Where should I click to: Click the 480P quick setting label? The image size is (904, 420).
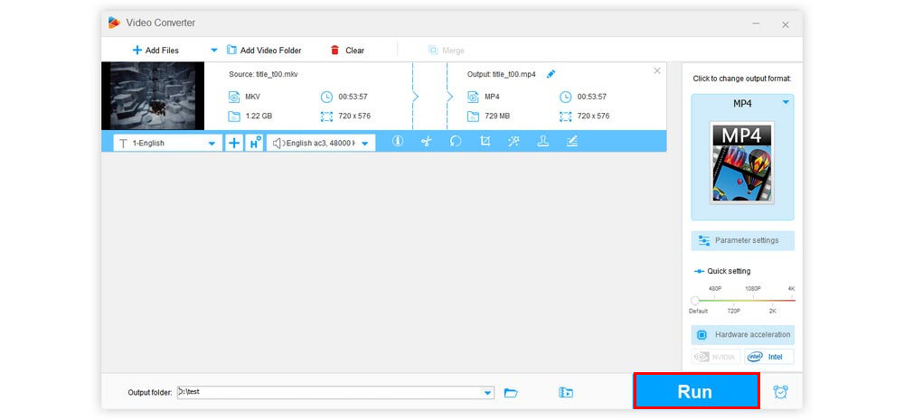715,289
